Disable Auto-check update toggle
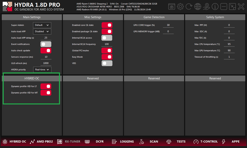Viewport: 247px width, 148px height. (x=46, y=51)
